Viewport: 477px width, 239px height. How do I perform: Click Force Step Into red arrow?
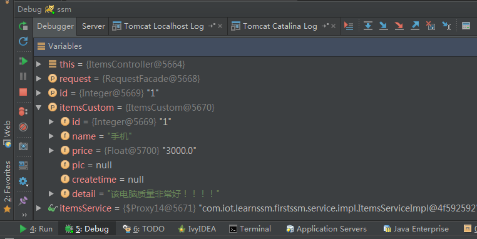(399, 26)
